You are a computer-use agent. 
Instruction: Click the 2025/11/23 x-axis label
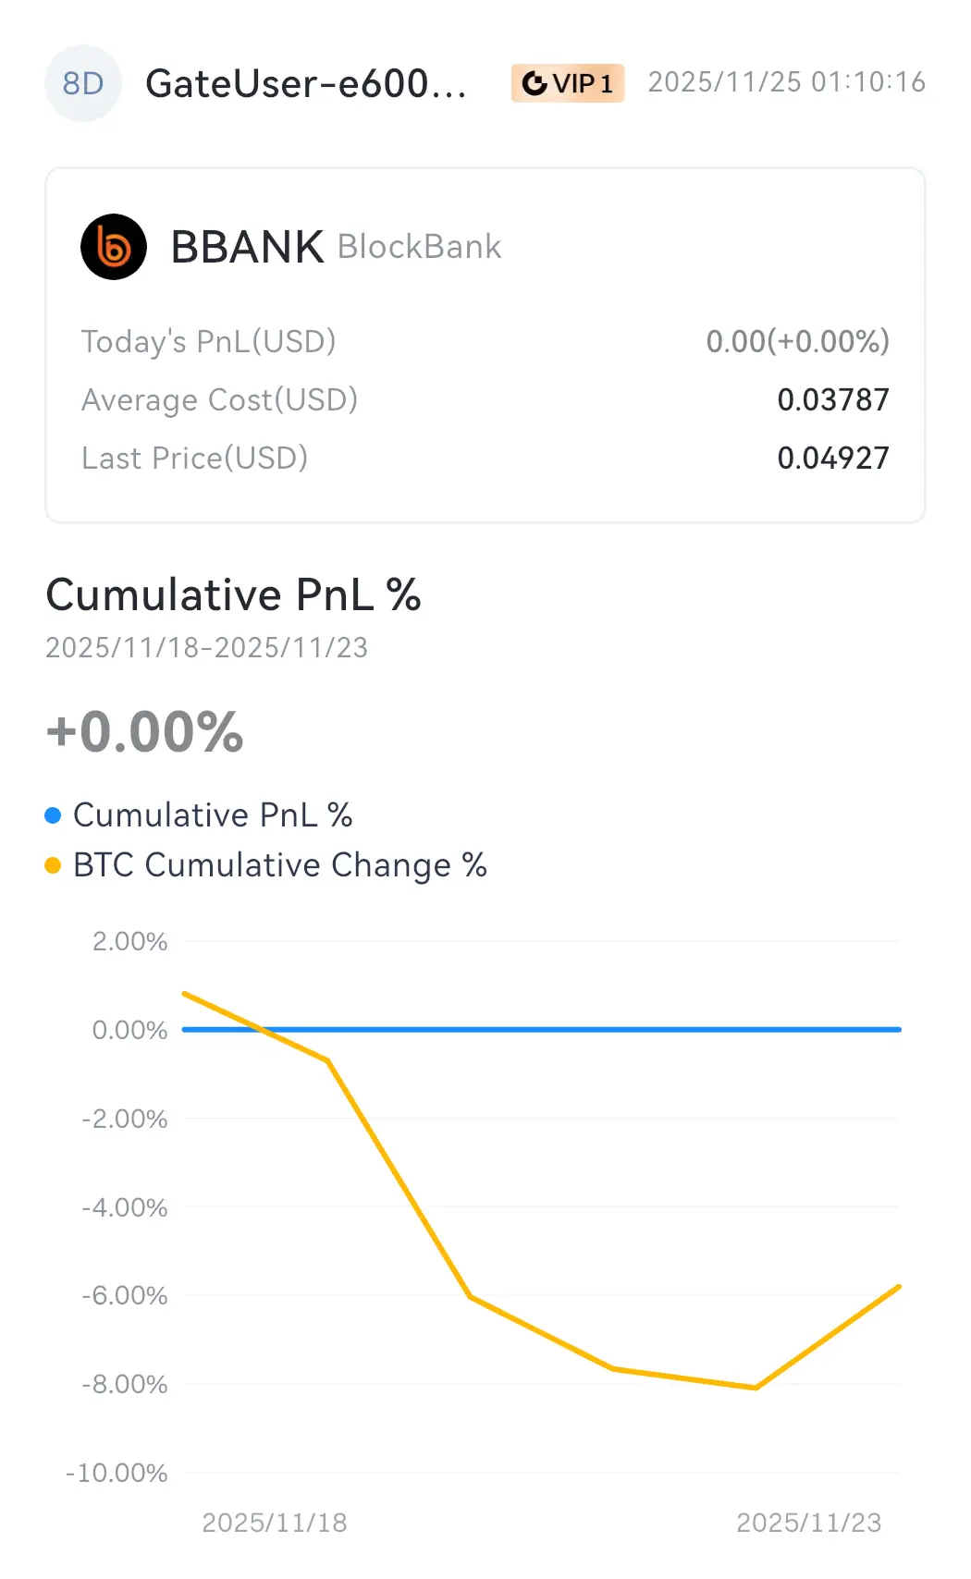coord(808,1523)
